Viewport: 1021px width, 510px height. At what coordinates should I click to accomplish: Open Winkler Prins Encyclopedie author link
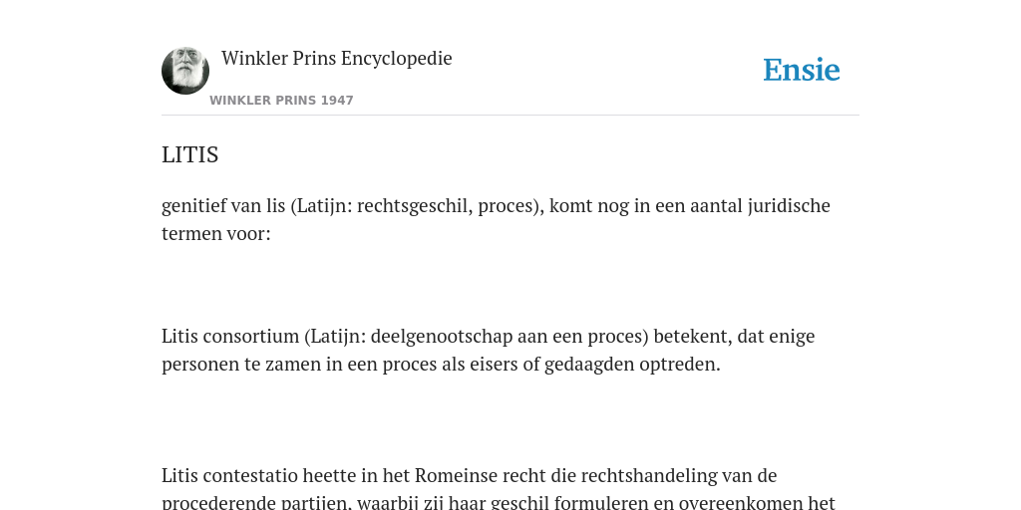[337, 58]
